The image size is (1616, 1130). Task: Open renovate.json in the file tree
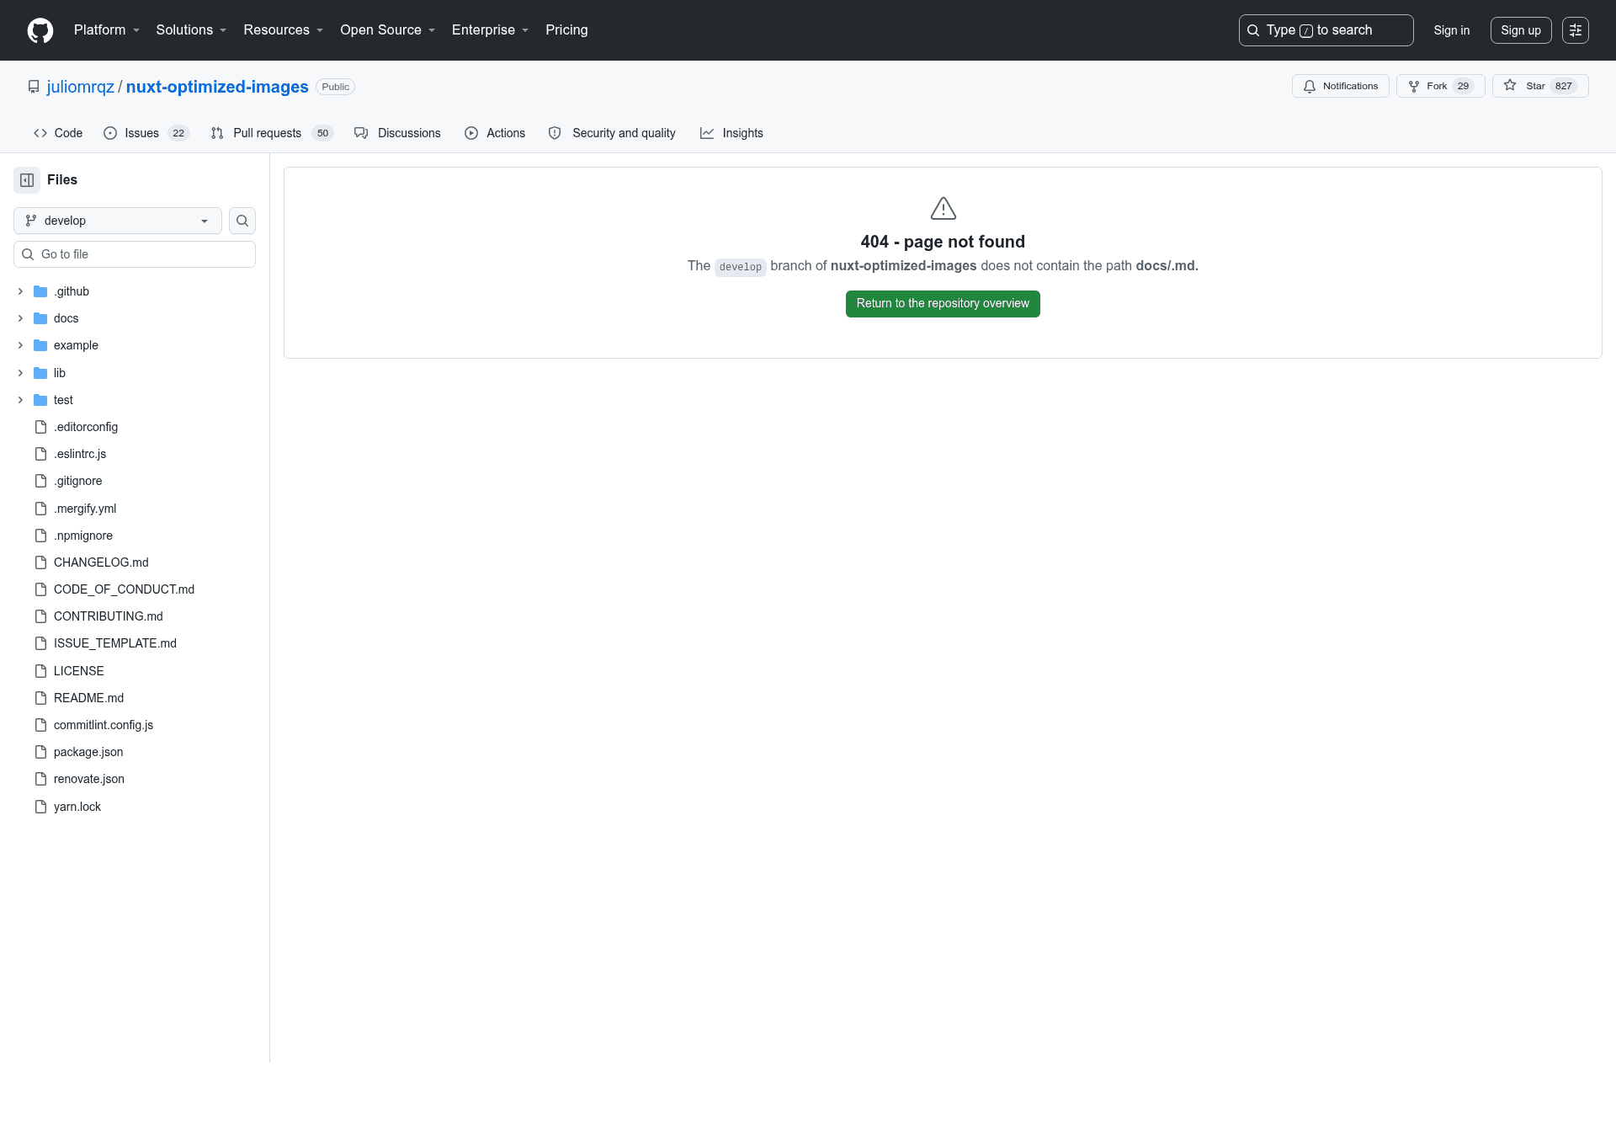(x=135, y=779)
